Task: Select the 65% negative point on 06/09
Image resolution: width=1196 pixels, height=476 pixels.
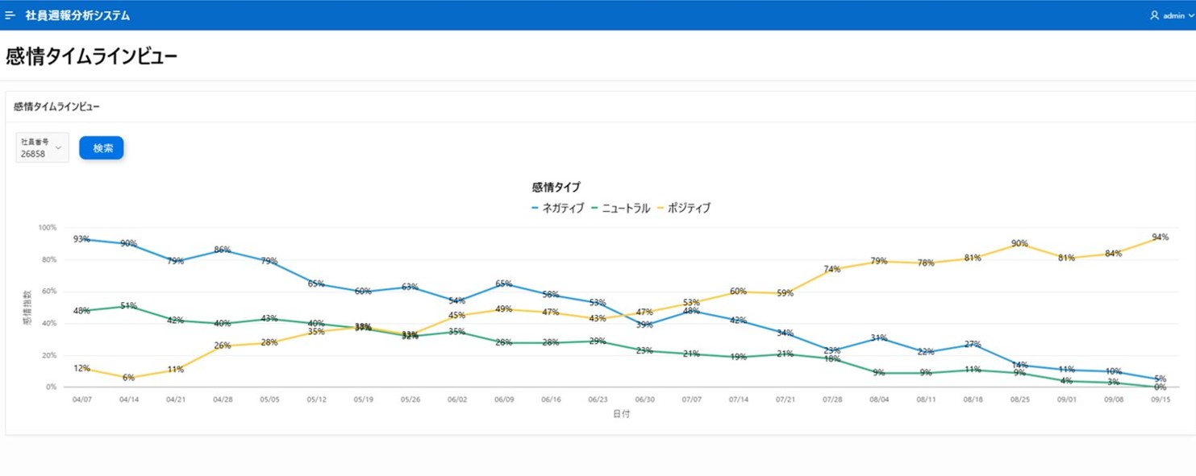Action: pos(503,284)
